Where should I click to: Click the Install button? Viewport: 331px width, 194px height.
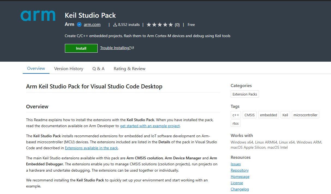pos(81,48)
